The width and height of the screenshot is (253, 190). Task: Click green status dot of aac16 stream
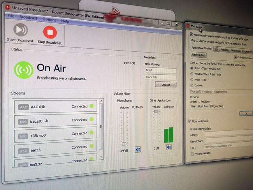pos(91,146)
